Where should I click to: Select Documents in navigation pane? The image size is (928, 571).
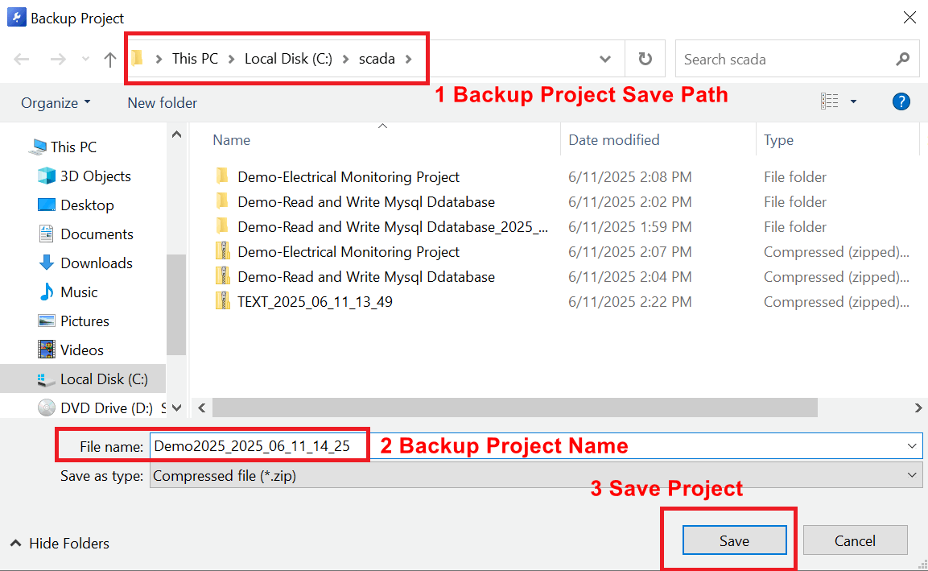(85, 234)
